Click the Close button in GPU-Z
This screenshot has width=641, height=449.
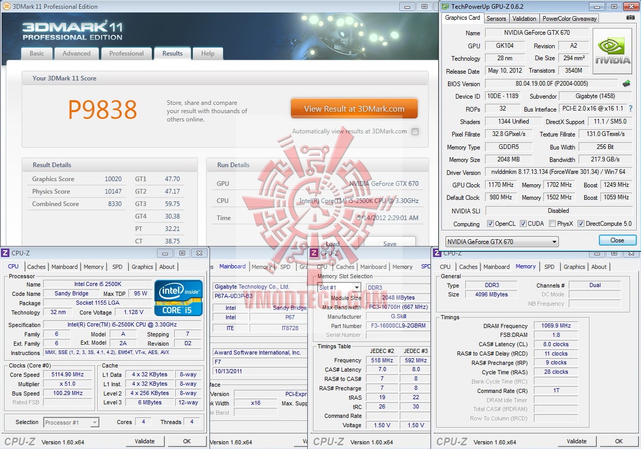(617, 240)
